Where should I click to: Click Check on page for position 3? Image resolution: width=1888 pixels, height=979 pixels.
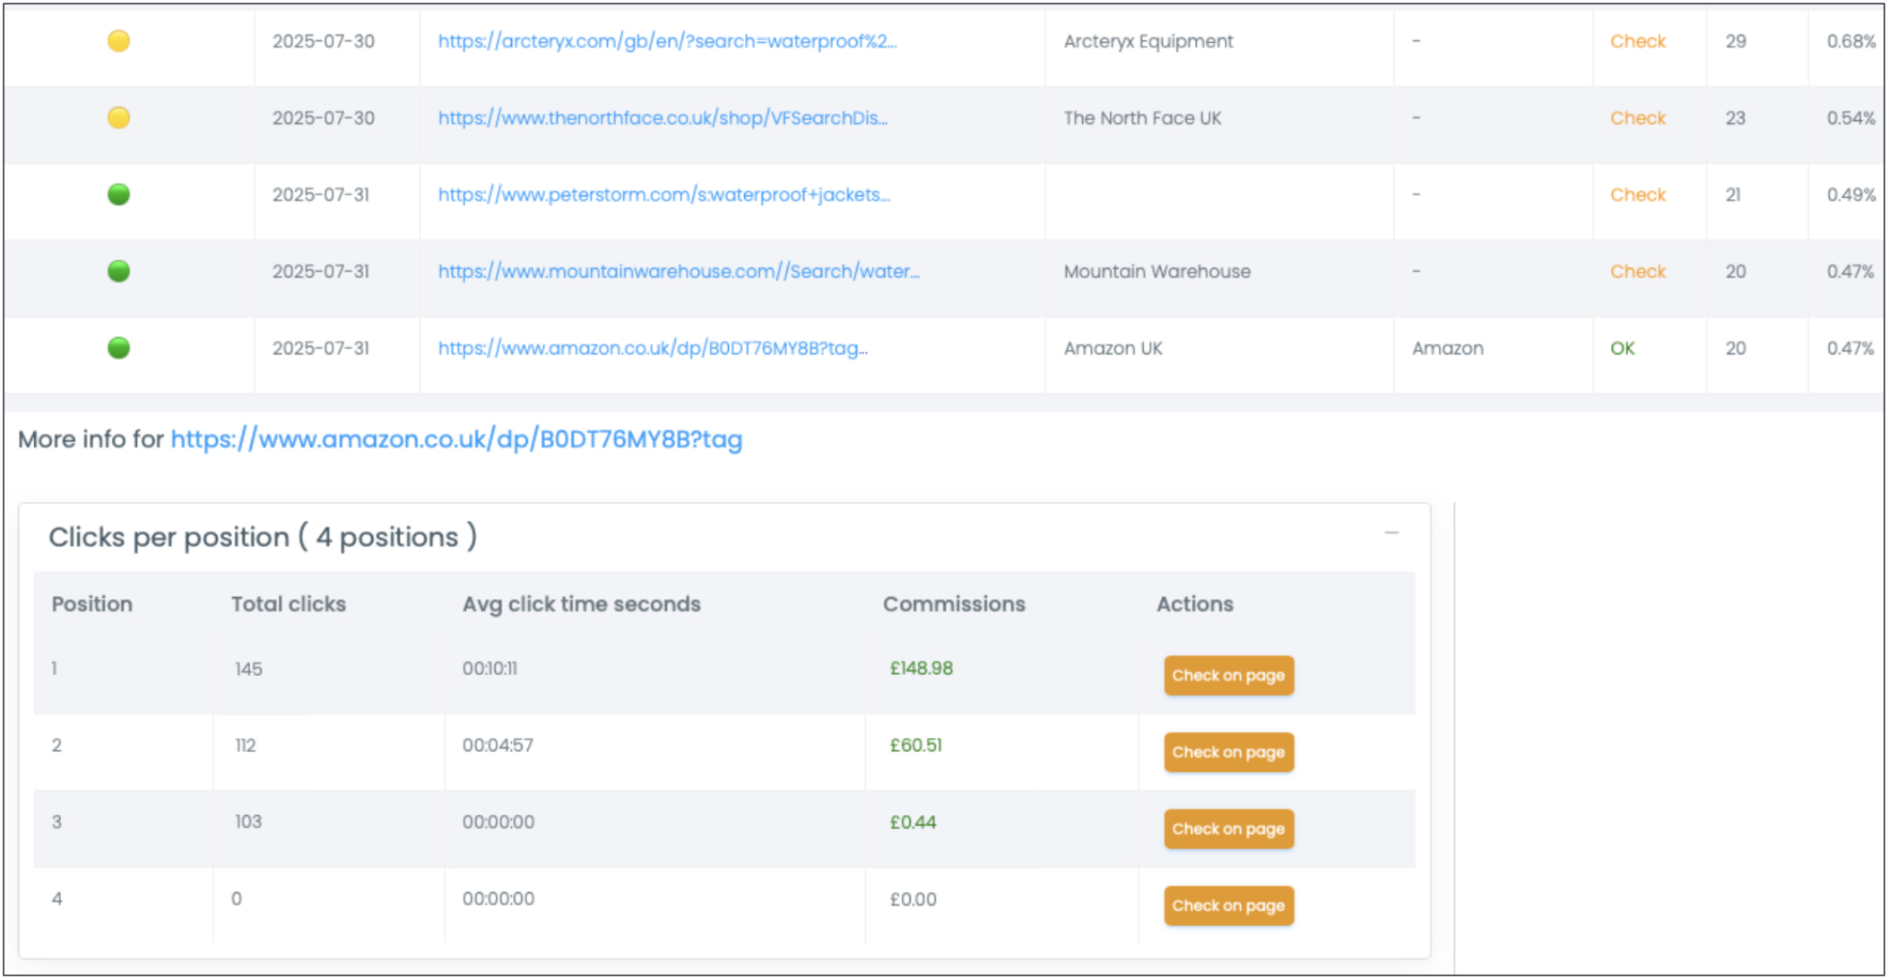(x=1228, y=828)
